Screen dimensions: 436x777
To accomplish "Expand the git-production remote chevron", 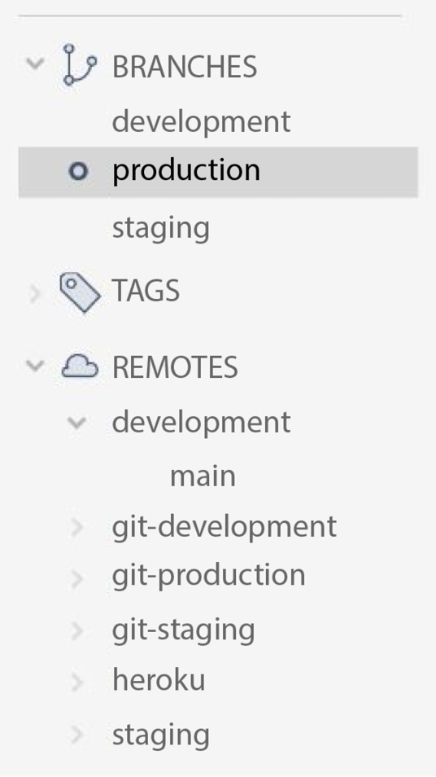I will [76, 578].
